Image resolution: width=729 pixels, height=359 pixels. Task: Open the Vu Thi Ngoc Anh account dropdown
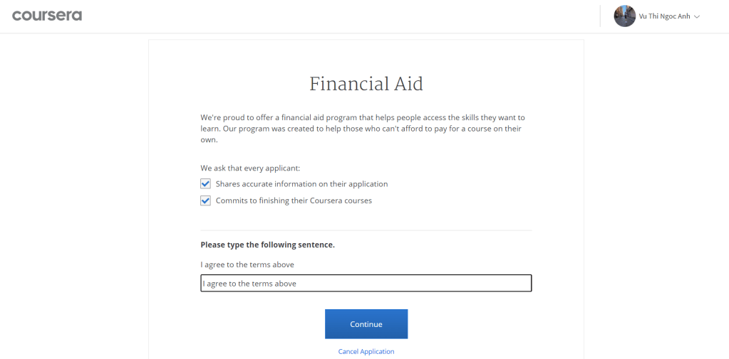coord(664,16)
